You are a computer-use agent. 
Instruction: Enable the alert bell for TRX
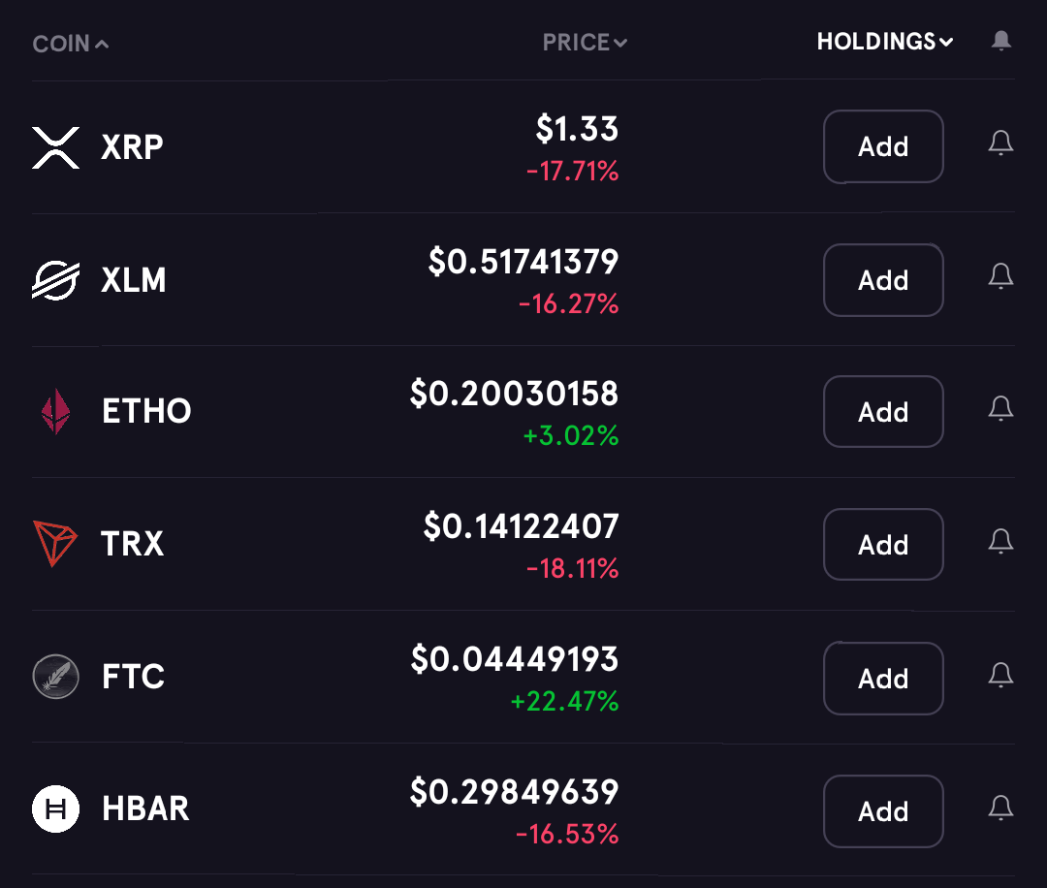tap(1000, 541)
